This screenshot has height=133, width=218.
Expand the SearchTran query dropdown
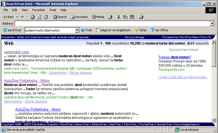pyautogui.click(x=77, y=30)
